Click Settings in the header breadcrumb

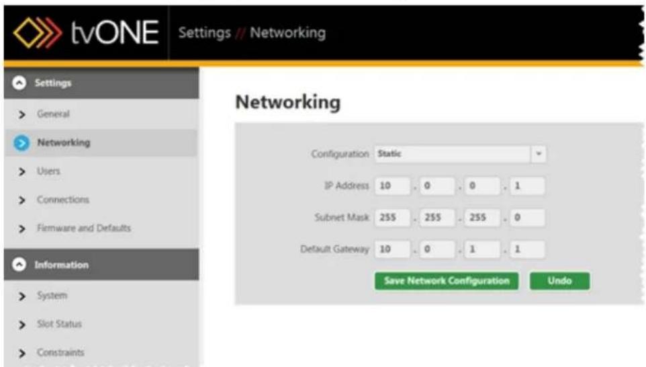coord(204,32)
